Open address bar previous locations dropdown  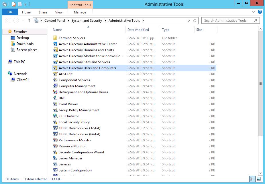coord(189,21)
